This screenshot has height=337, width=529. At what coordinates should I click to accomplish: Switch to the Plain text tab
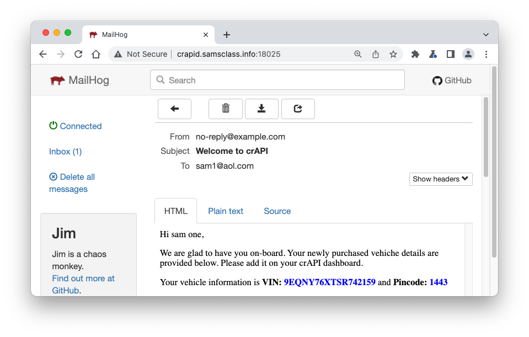pos(226,211)
